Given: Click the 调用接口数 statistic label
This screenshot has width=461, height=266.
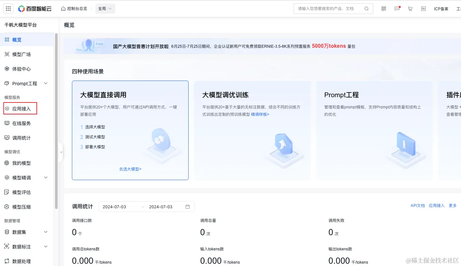Looking at the screenshot, I should coord(82,220).
